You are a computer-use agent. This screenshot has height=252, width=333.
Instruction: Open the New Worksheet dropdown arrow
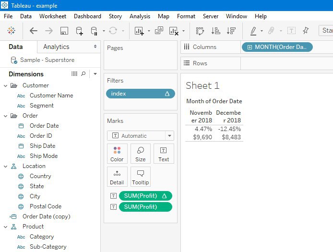[x=149, y=31]
